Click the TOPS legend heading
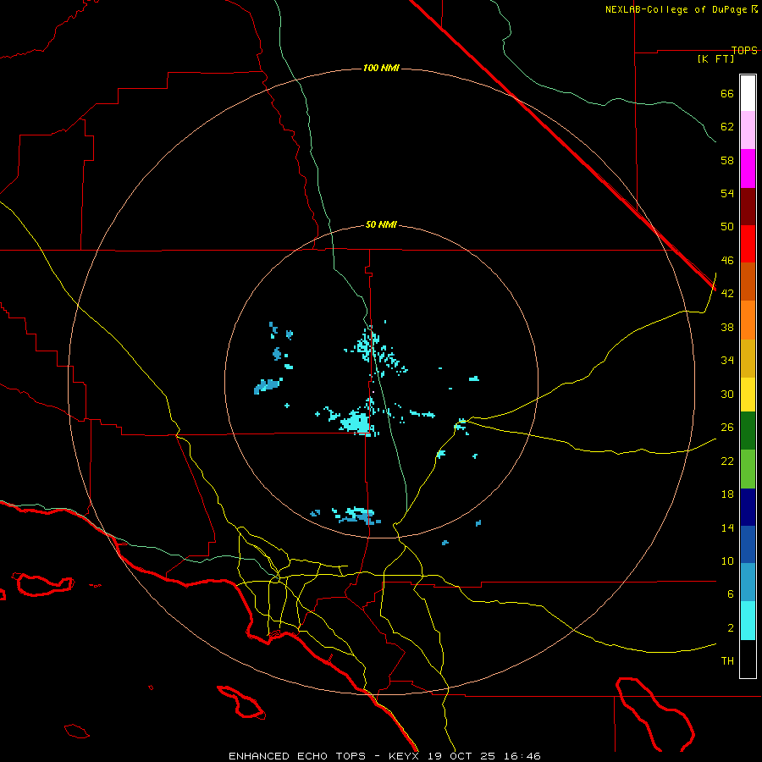 (x=744, y=50)
